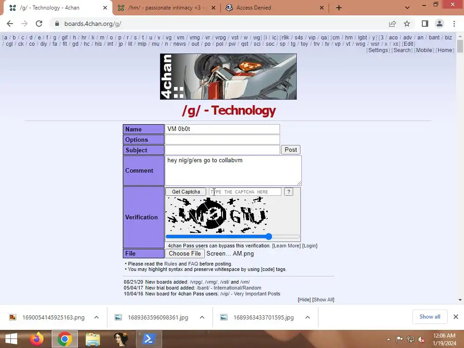
Task: Click the Login link below the captcha
Action: point(309,246)
